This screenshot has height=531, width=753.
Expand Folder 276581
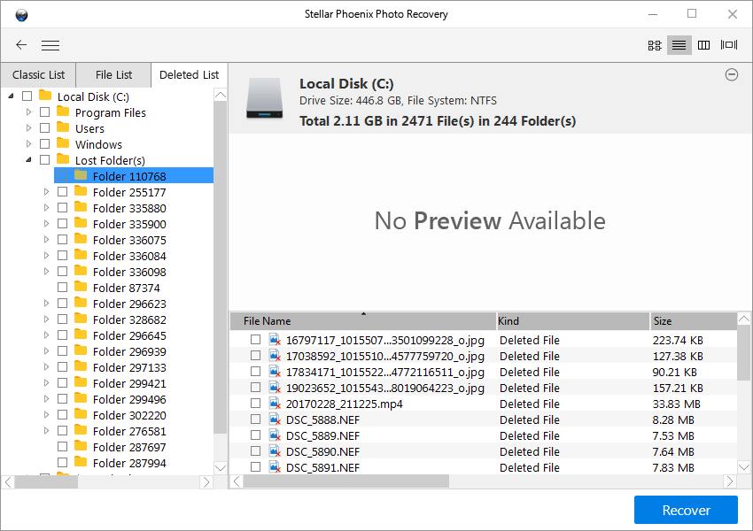47,431
